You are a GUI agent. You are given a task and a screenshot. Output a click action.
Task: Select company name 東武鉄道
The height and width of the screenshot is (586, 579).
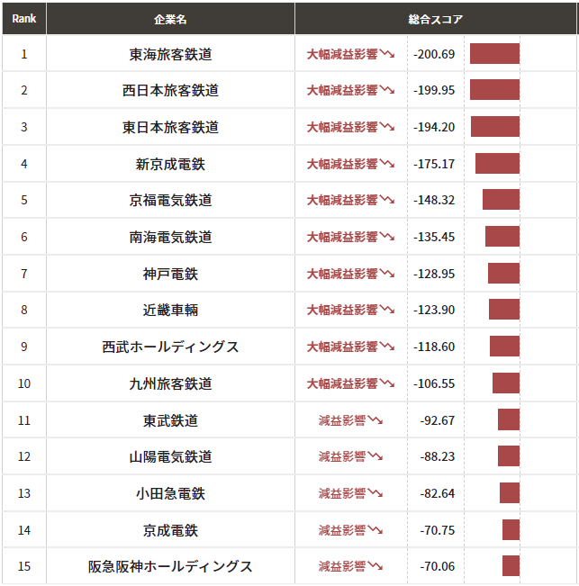170,420
